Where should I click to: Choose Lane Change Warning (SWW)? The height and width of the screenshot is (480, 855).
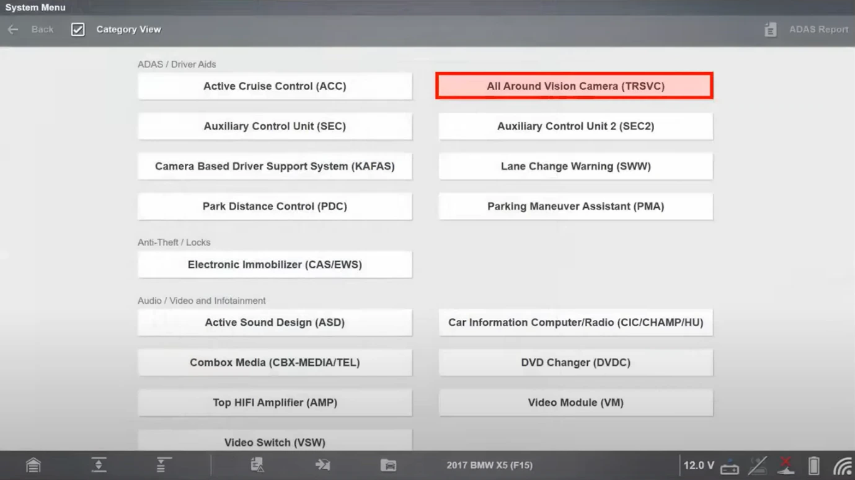click(x=575, y=166)
